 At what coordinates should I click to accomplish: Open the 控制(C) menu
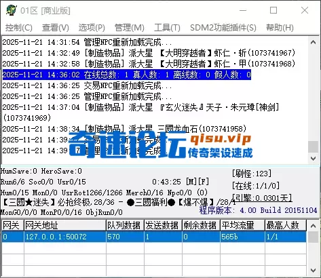tap(19, 28)
